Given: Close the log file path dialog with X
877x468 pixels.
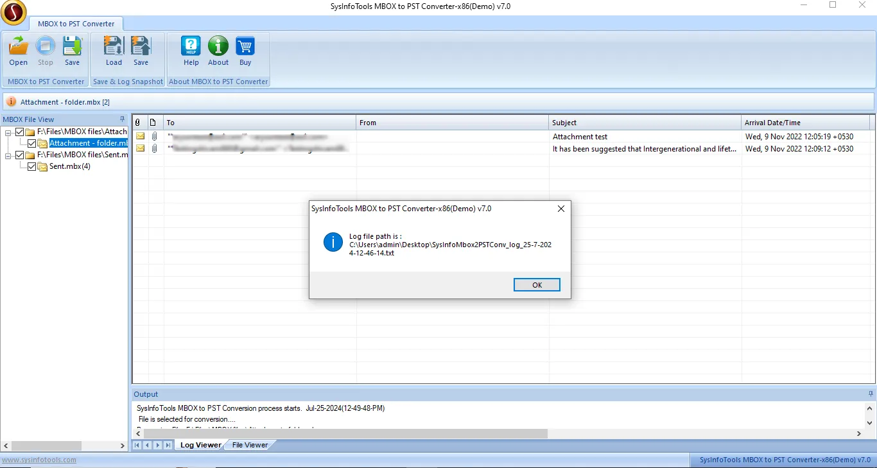Looking at the screenshot, I should coord(560,209).
